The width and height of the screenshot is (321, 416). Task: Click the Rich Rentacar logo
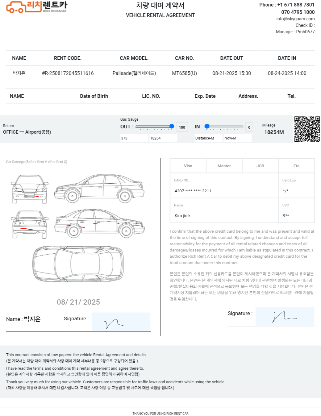click(x=36, y=7)
